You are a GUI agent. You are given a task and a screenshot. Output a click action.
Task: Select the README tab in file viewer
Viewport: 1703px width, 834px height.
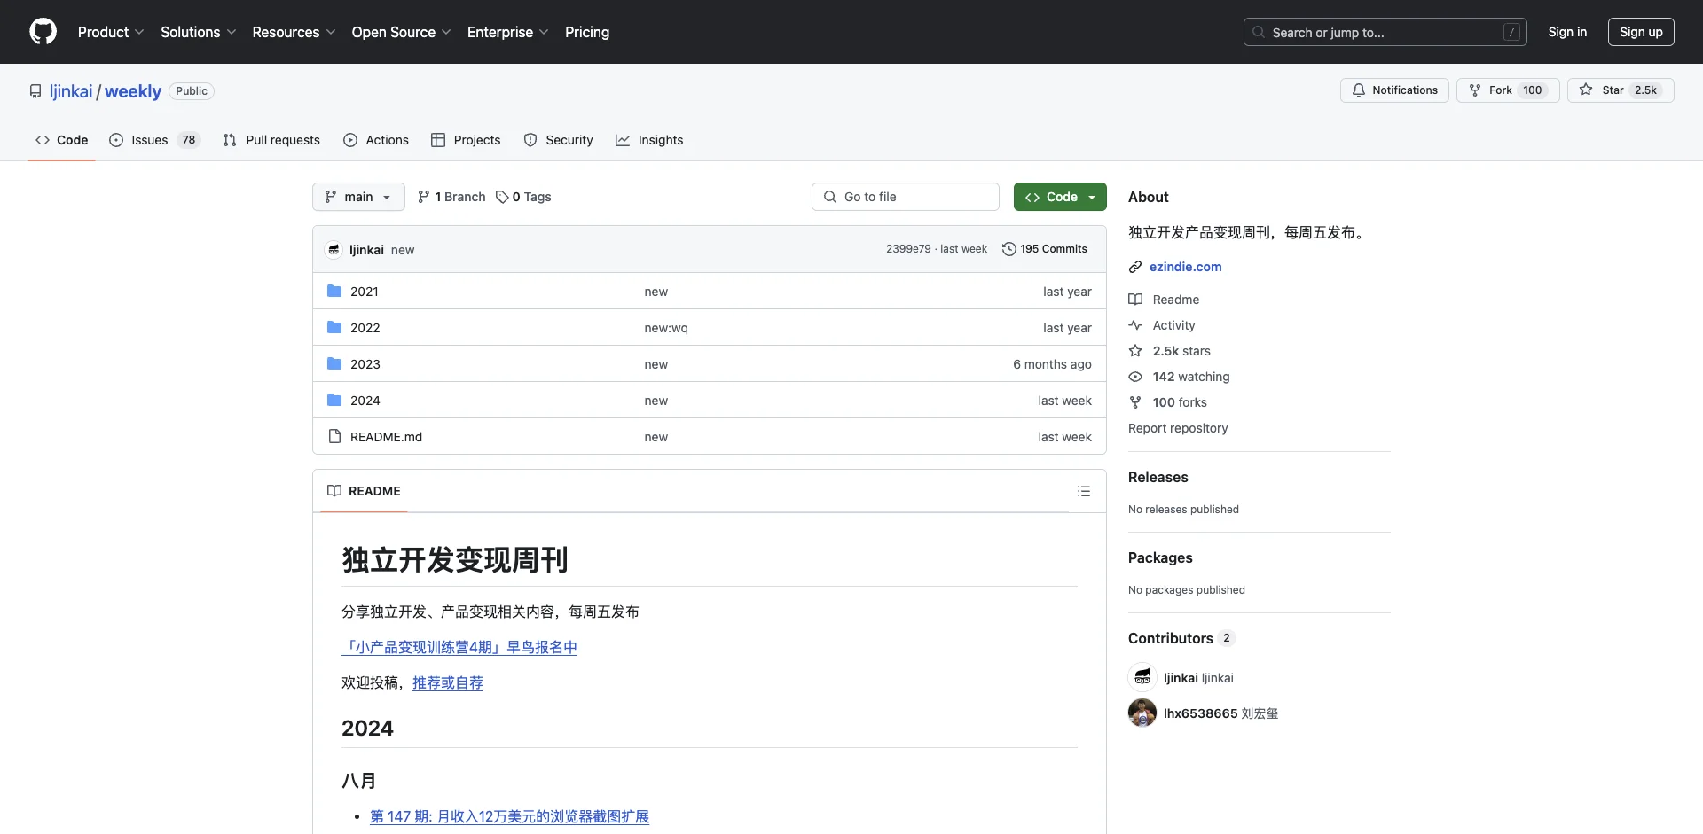(x=364, y=491)
